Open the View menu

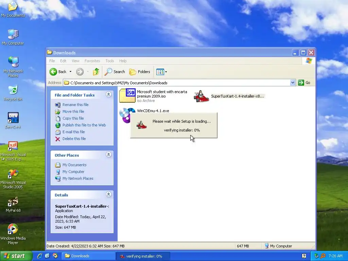[x=75, y=61]
